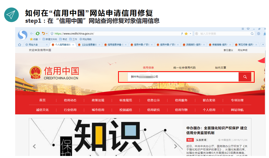Open 信用服务 in the red nav
The width and height of the screenshot is (269, 158).
[x=181, y=100]
